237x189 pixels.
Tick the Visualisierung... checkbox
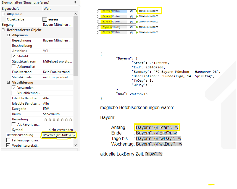pos(14,93)
